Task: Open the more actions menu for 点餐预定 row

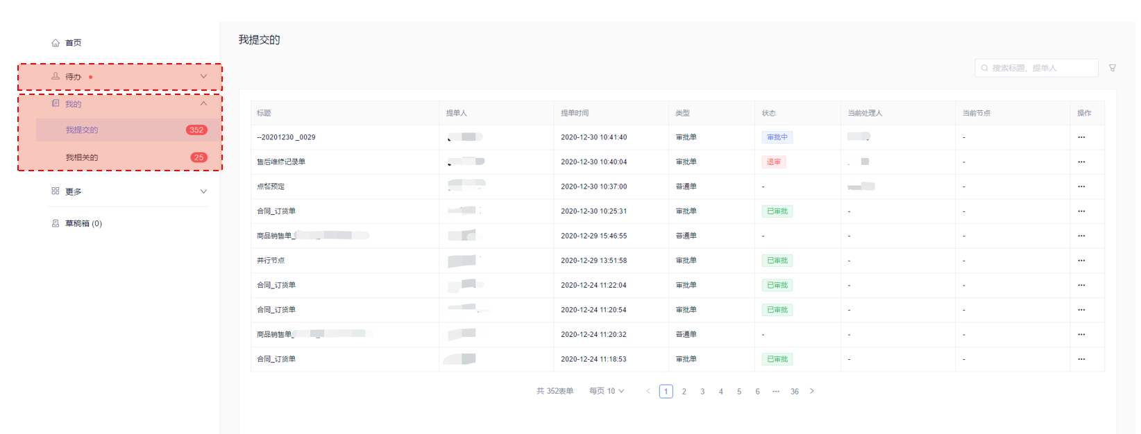Action: [x=1081, y=186]
